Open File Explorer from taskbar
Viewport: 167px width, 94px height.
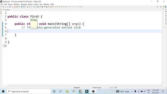[67, 91]
